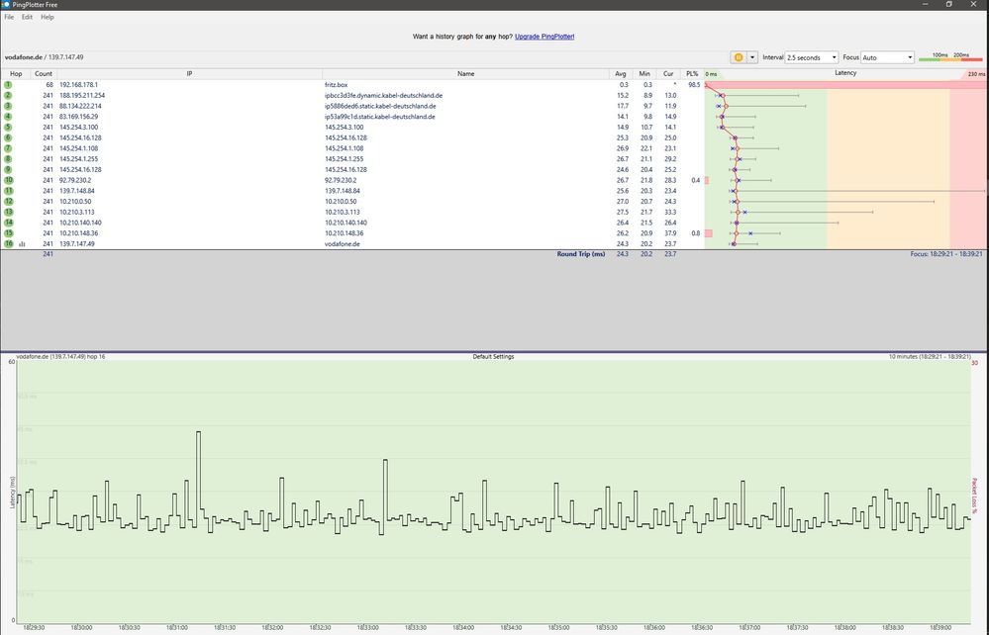Sort by the Hop column header
This screenshot has width=989, height=635.
tap(16, 74)
